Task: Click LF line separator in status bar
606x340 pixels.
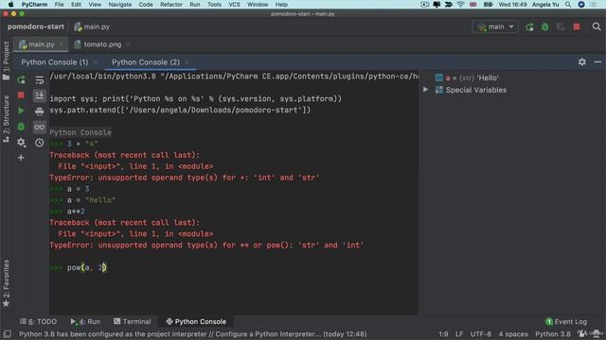Action: point(459,333)
